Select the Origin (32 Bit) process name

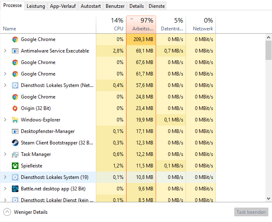point(36,108)
